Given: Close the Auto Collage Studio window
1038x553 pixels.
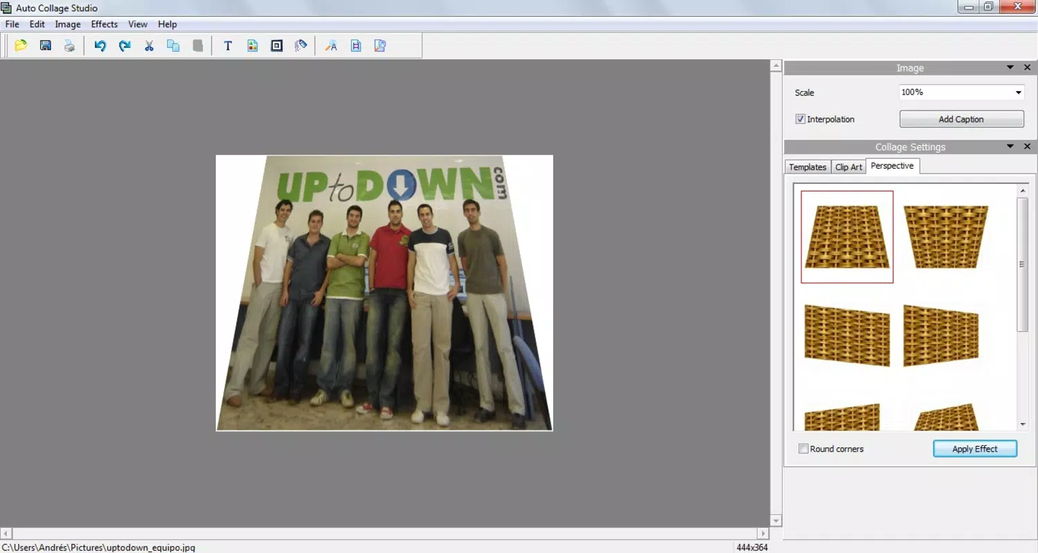Looking at the screenshot, I should pyautogui.click(x=1018, y=6).
